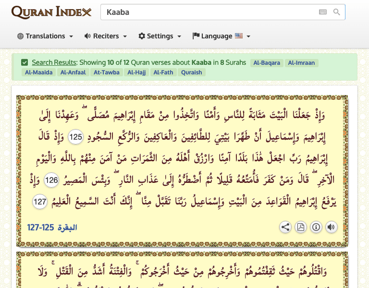
Task: Click the search magnifier icon
Action: [337, 12]
